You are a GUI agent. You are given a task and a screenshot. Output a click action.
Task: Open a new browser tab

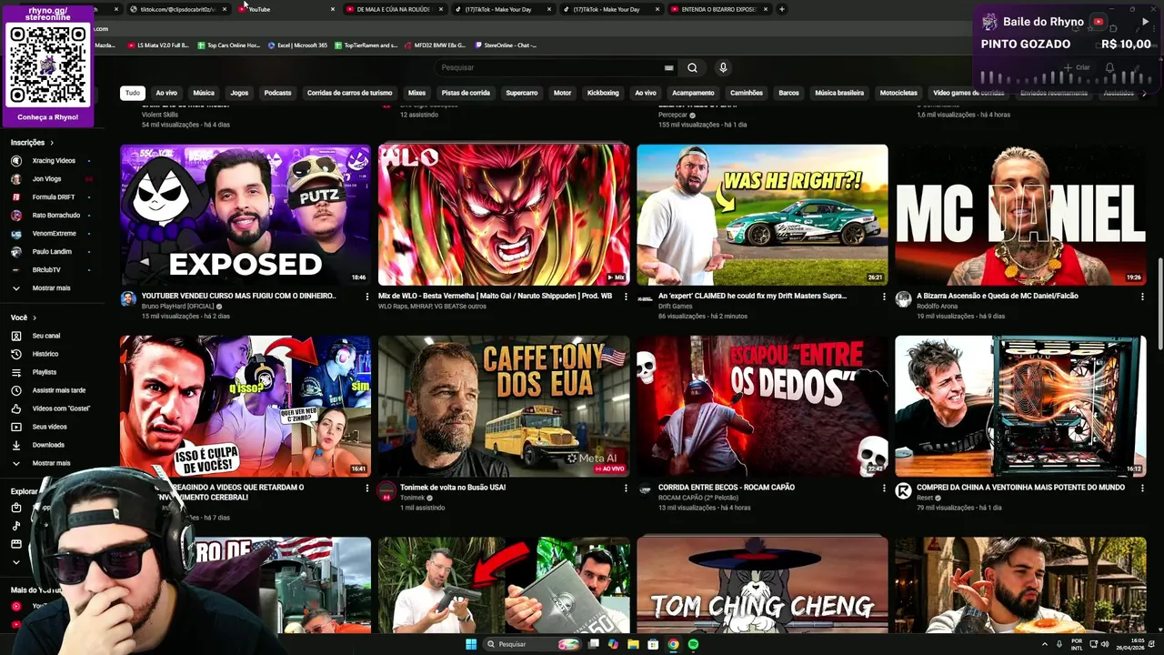782,9
